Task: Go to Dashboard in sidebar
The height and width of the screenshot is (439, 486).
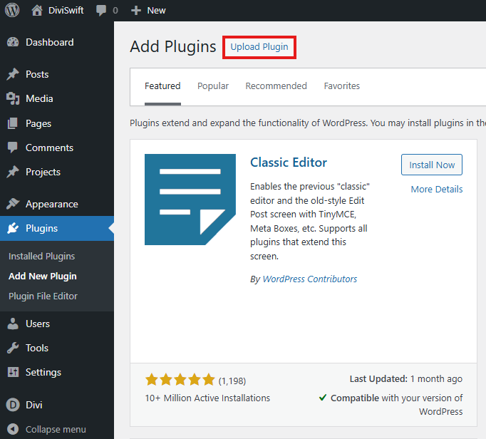Action: coord(50,42)
